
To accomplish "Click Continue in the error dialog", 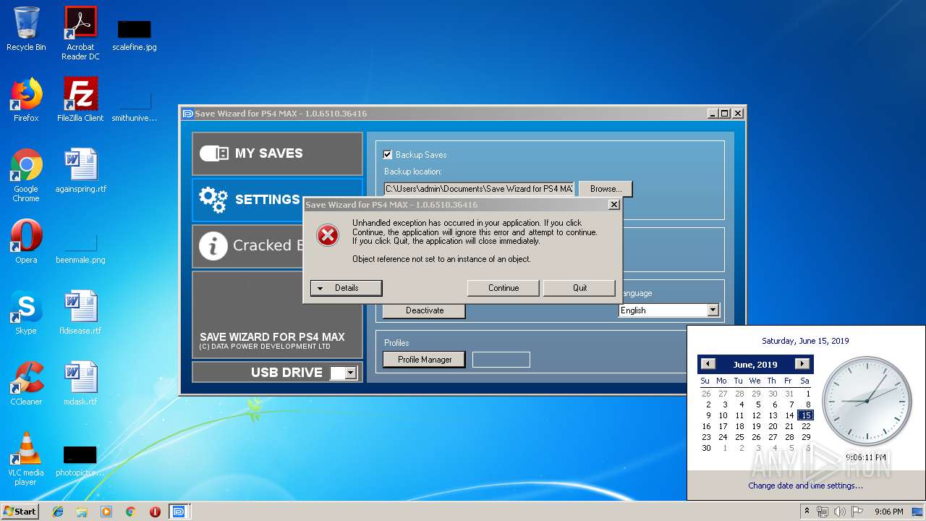I will coord(504,288).
